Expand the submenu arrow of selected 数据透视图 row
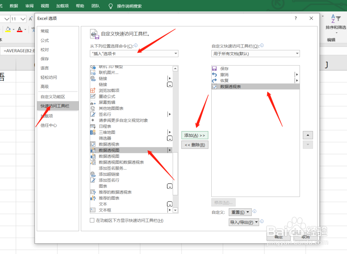Viewport: 347px width, 254px height. point(170,150)
